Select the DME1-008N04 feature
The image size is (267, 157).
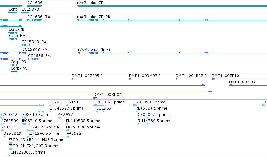(x=180, y=98)
